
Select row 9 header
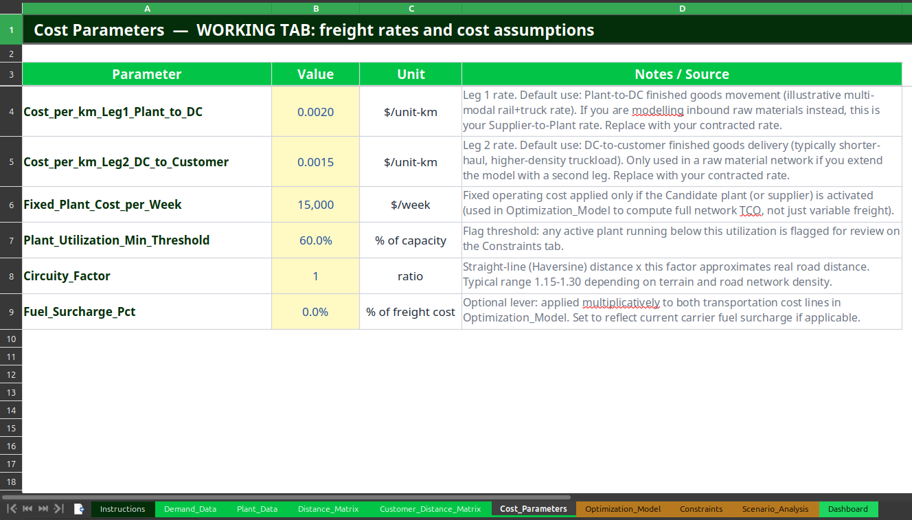tap(11, 312)
